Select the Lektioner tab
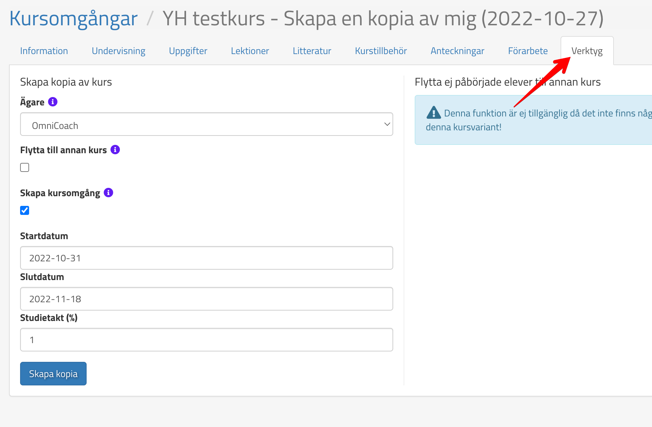The height and width of the screenshot is (427, 652). pyautogui.click(x=250, y=51)
